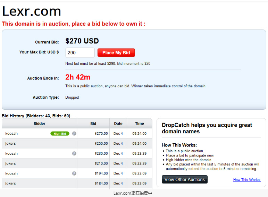
Task: Click the proxy icon beside koosah's $270.00 bid
Action: point(74,134)
